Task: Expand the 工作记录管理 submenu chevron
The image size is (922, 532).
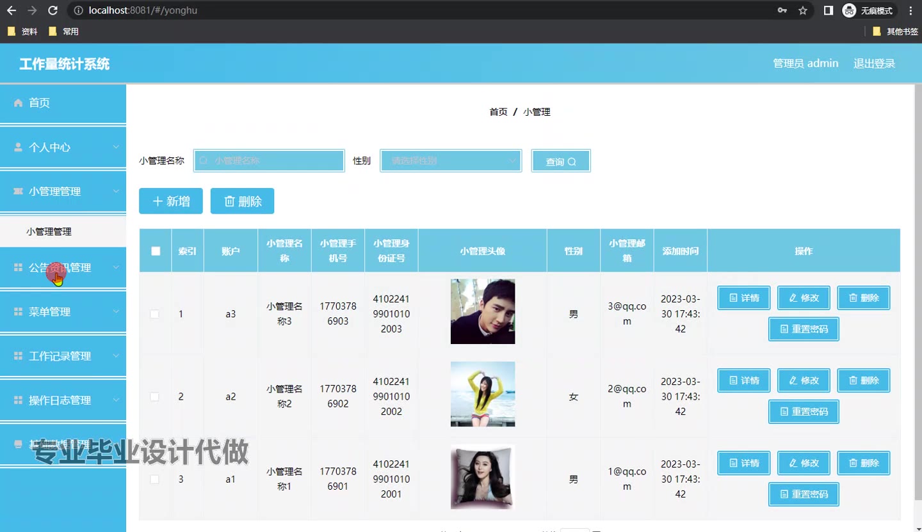Action: [x=116, y=356]
